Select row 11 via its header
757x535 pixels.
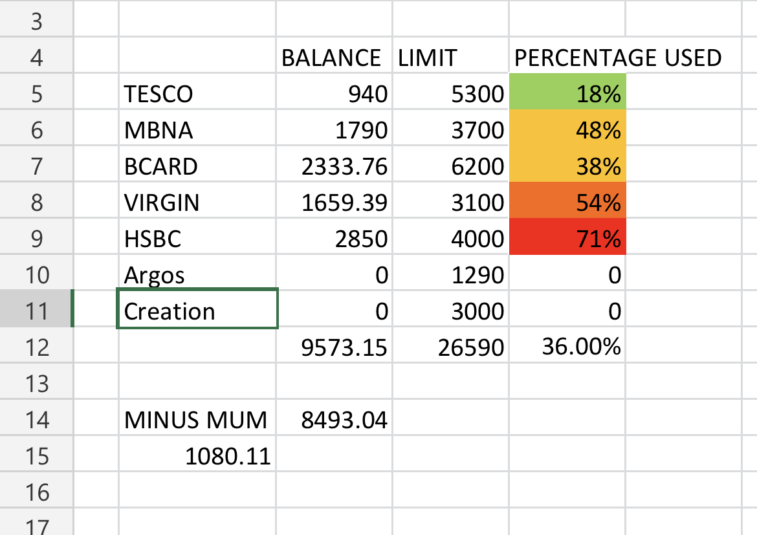click(36, 309)
